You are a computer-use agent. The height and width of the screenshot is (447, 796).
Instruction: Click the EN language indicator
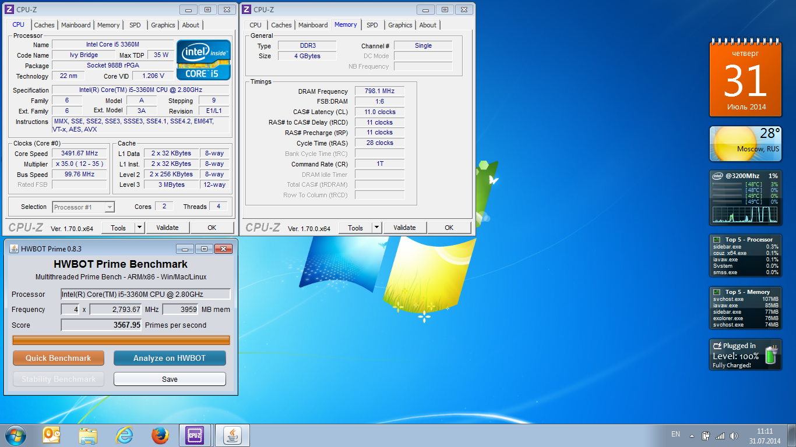point(675,434)
